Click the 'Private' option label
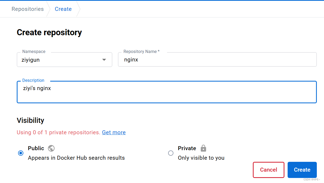 [x=187, y=148]
